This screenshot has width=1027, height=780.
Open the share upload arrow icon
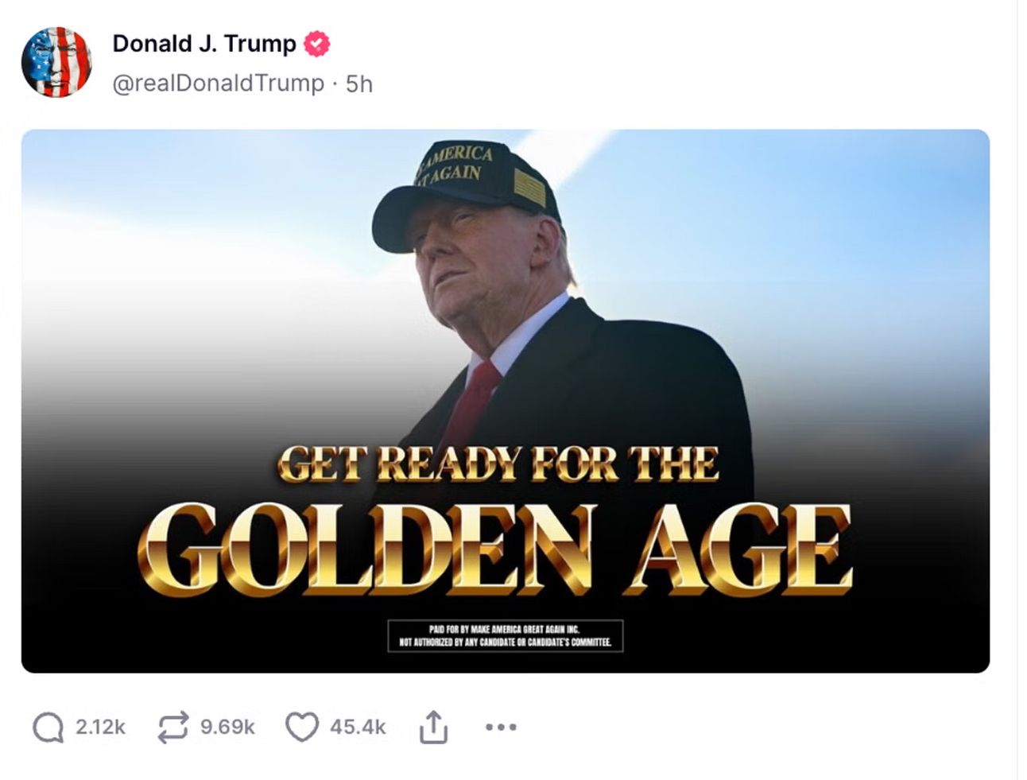coord(433,727)
